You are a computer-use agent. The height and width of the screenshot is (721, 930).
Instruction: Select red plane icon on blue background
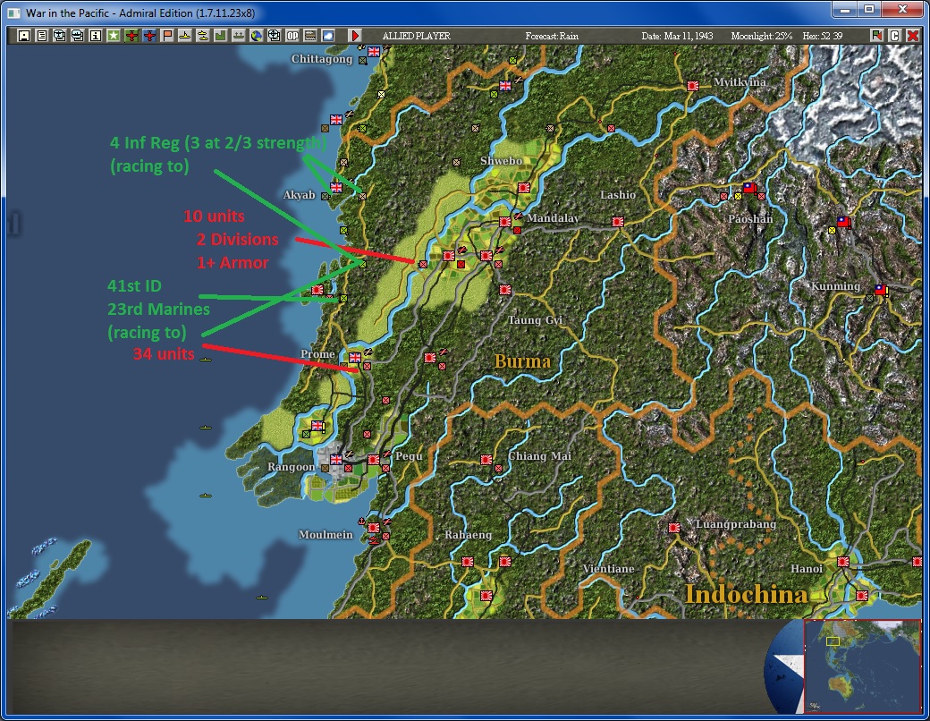pos(148,36)
